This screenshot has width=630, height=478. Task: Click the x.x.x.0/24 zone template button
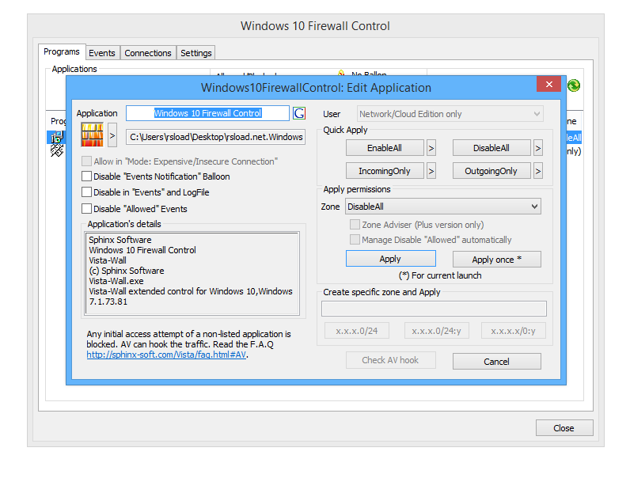point(357,331)
